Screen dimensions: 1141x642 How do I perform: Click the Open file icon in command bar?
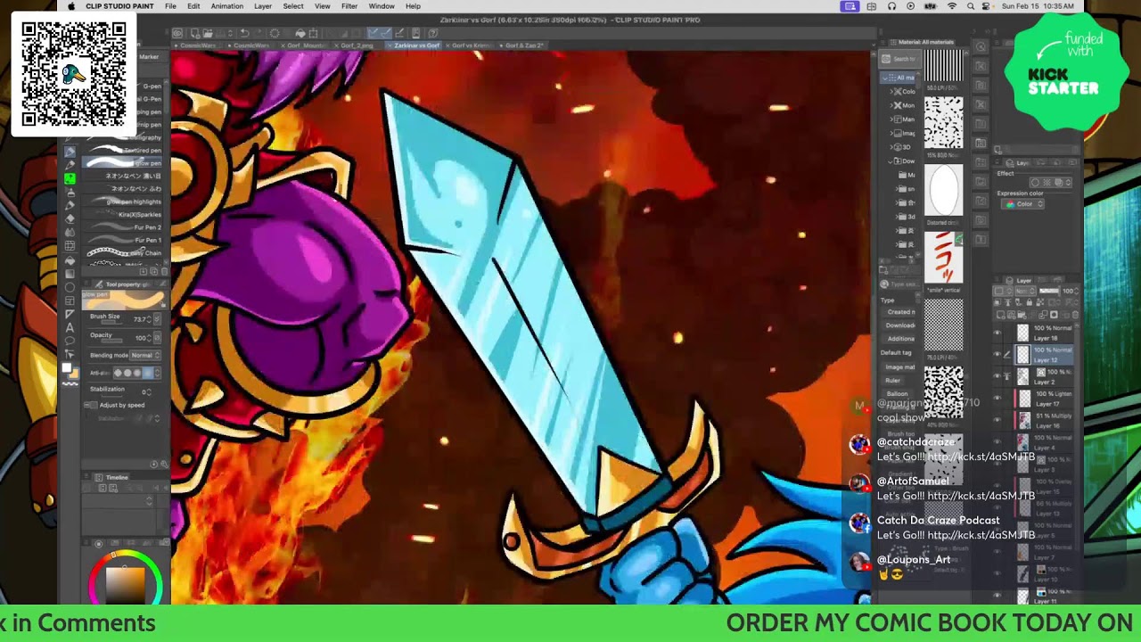[207, 33]
